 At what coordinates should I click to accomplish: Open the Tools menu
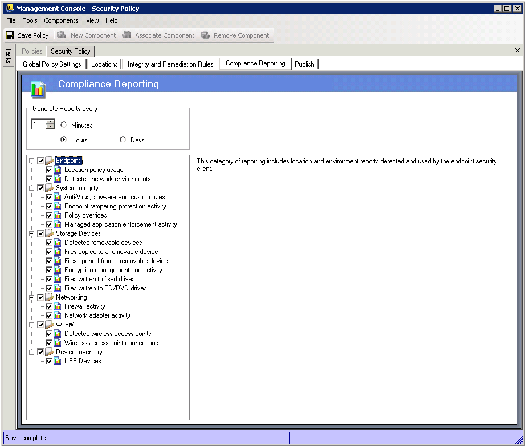(30, 20)
